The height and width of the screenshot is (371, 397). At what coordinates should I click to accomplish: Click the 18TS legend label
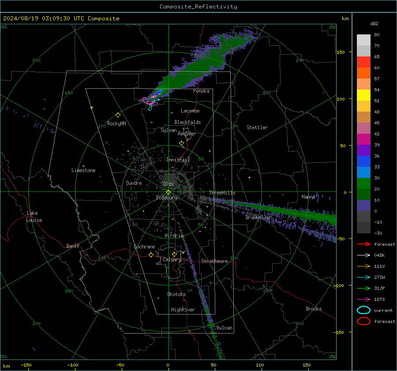pos(379,300)
